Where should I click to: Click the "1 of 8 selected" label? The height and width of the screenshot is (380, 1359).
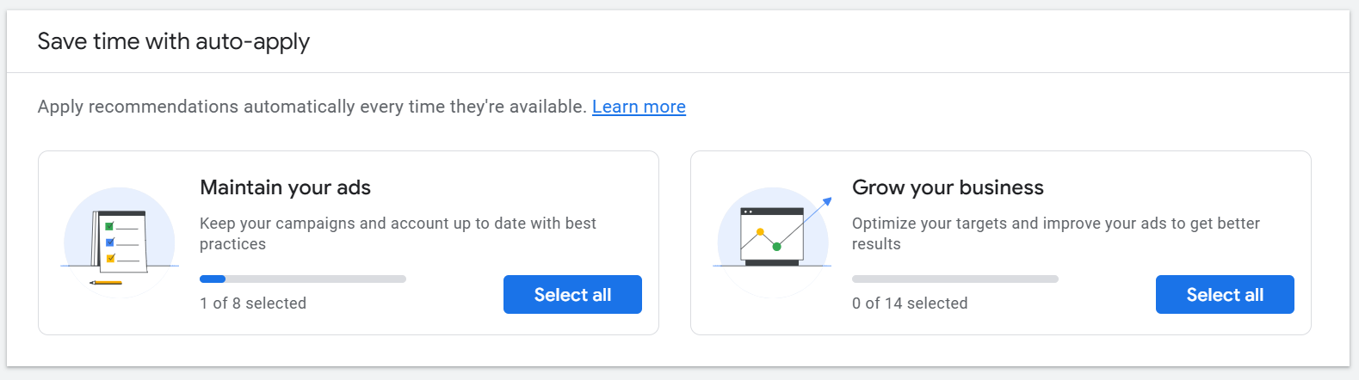253,303
